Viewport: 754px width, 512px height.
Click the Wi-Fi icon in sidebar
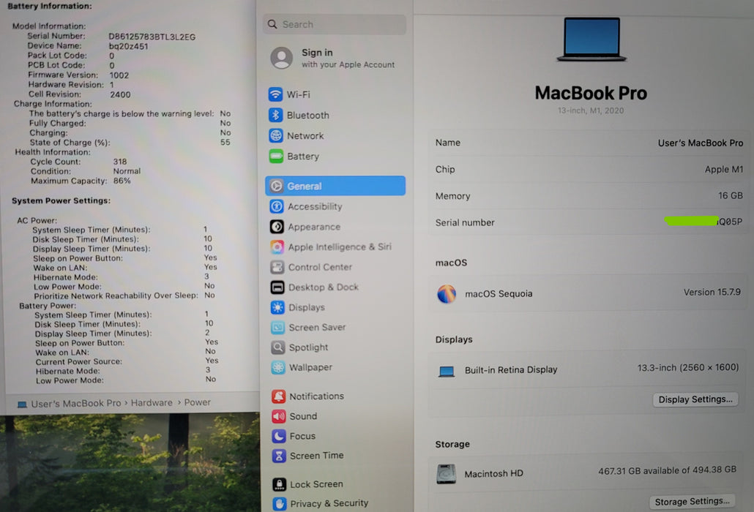[x=275, y=94]
